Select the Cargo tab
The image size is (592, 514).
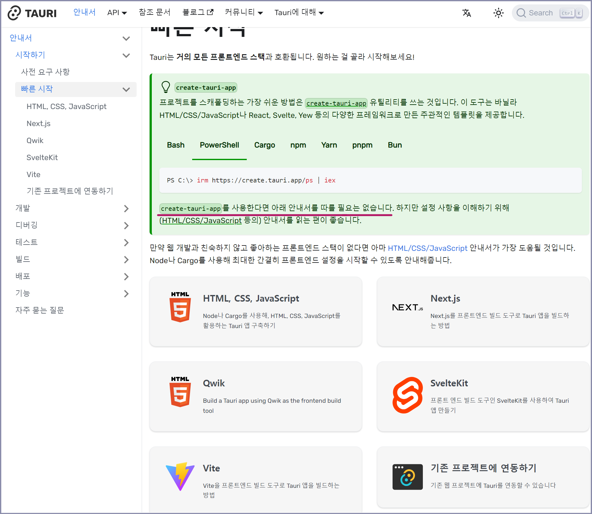point(264,145)
